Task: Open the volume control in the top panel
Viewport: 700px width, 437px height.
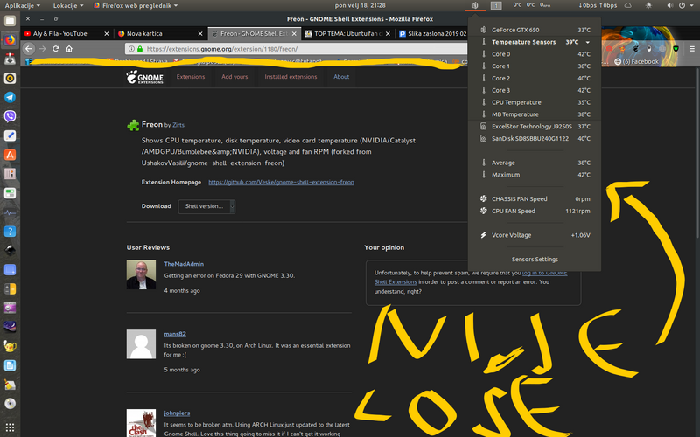Action: [x=670, y=5]
